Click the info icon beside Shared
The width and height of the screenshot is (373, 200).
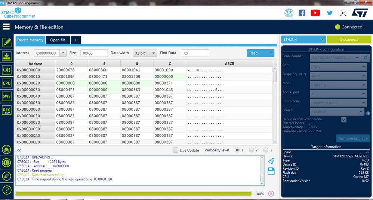click(x=368, y=113)
